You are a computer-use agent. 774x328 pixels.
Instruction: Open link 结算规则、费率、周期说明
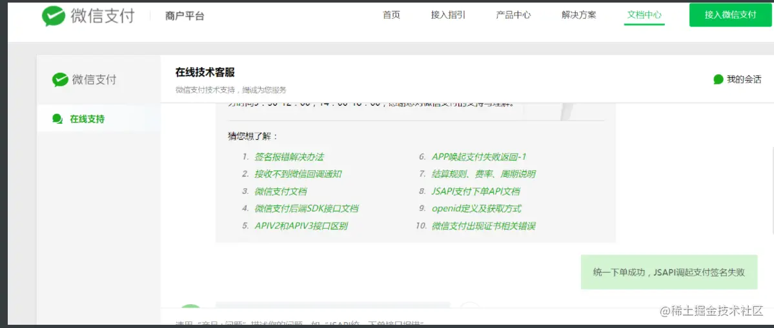tap(484, 174)
